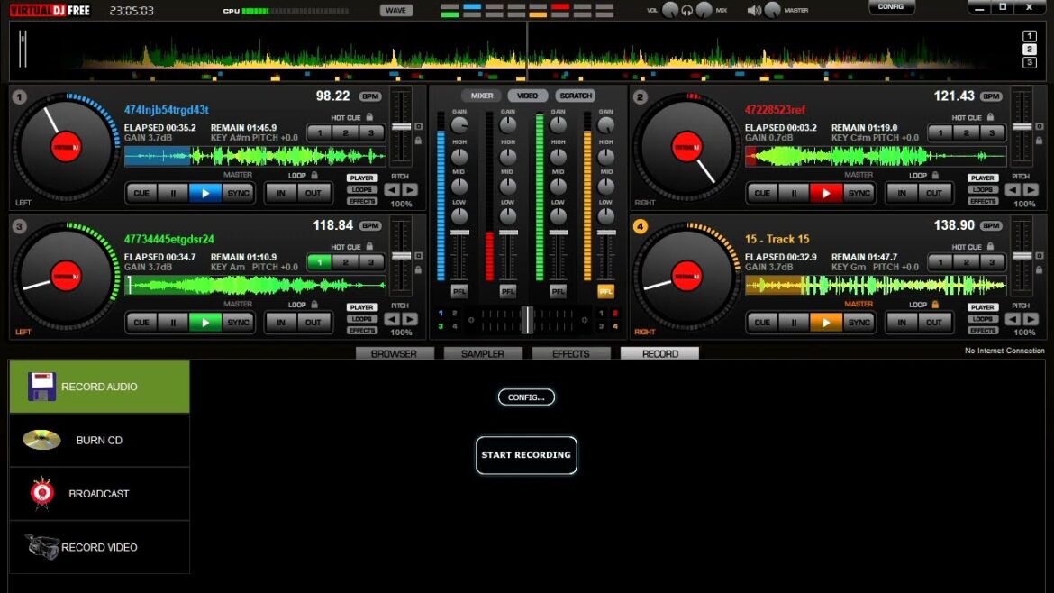Choose the Record Video camera icon

click(x=41, y=547)
